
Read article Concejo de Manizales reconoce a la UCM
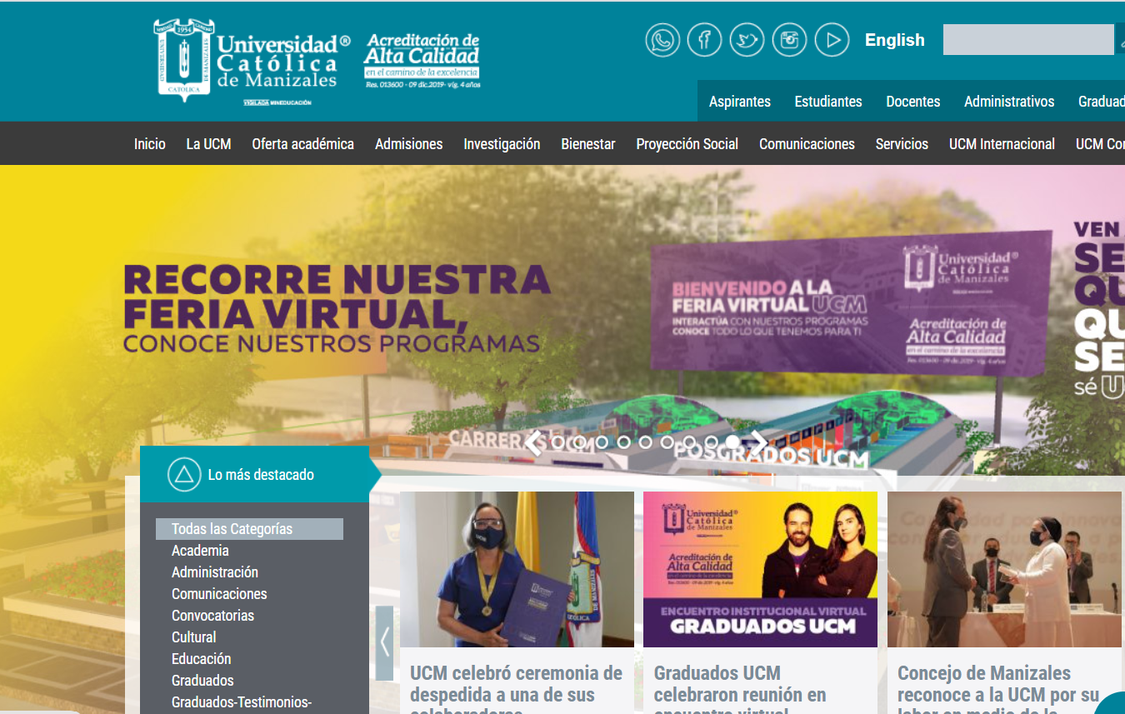pos(998,688)
